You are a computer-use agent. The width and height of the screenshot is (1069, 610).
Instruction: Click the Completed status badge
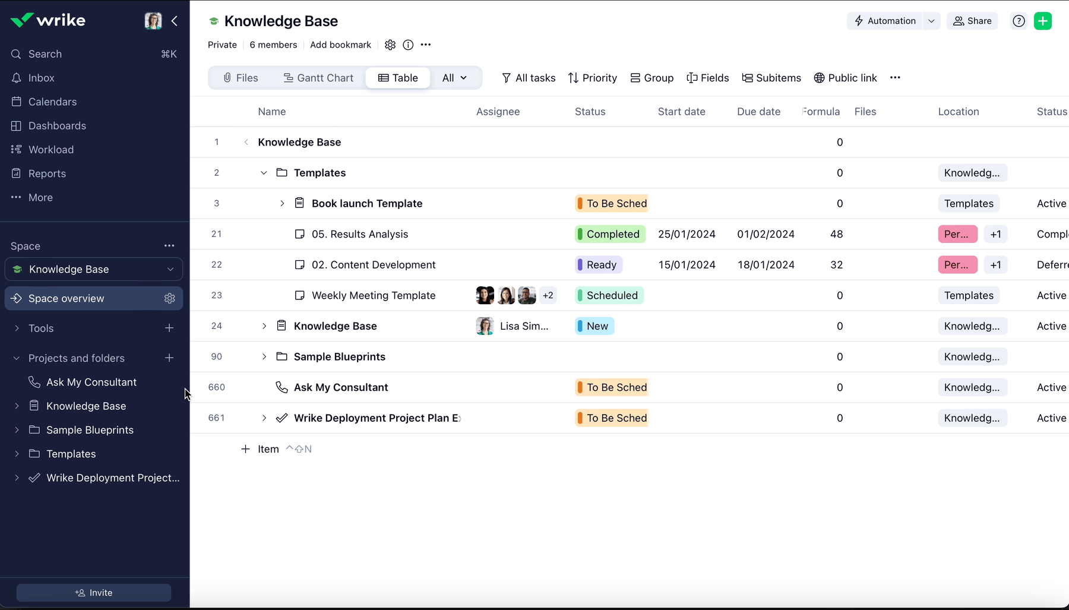pos(610,234)
